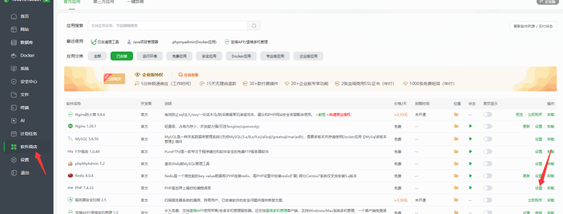The width and height of the screenshot is (563, 214).
Task: Focus the 应用搜索 search input field
Action: click(x=168, y=26)
